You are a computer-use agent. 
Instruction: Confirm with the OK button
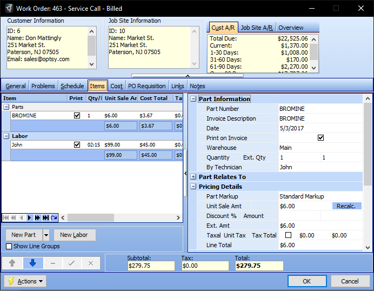(307, 281)
